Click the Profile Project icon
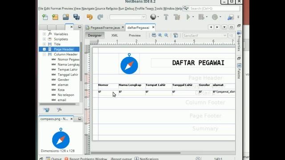 click(x=215, y=17)
